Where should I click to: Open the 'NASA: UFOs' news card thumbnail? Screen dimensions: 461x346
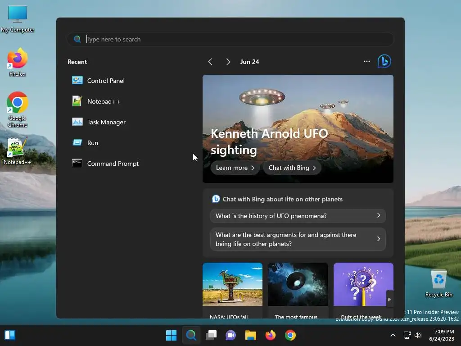[232, 284]
